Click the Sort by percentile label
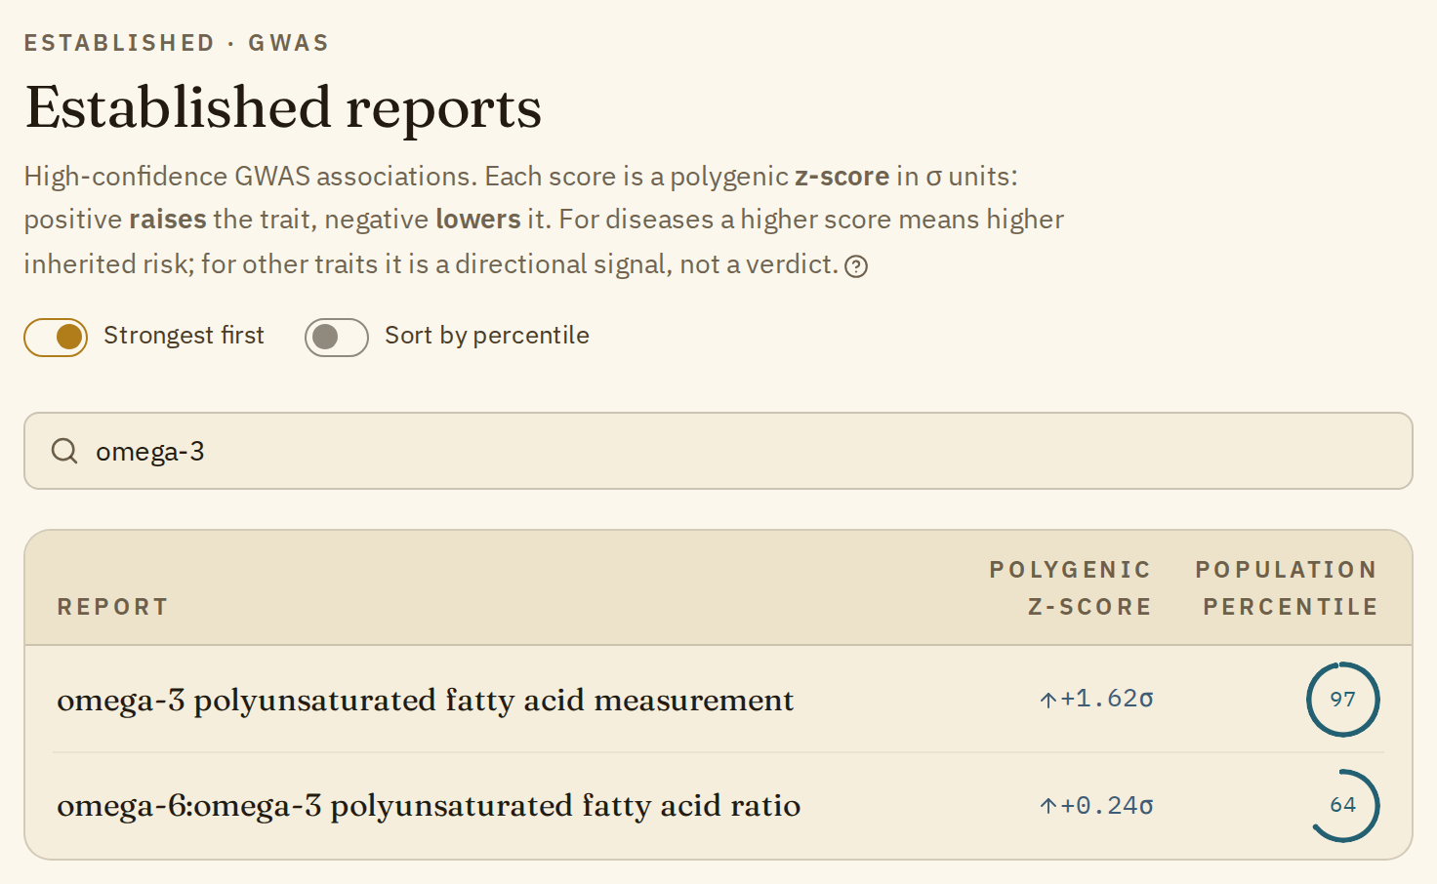 (487, 337)
